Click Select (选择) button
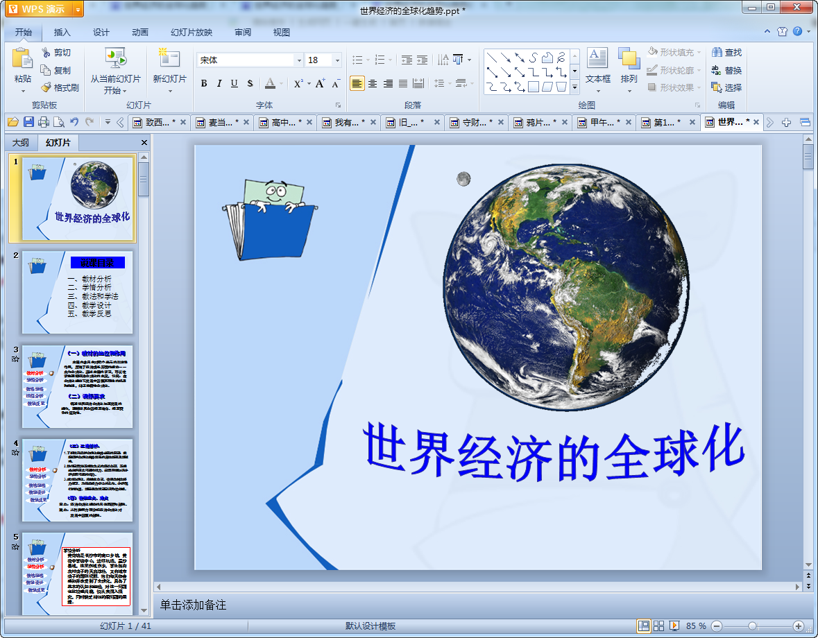The height and width of the screenshot is (638, 818). pyautogui.click(x=726, y=87)
